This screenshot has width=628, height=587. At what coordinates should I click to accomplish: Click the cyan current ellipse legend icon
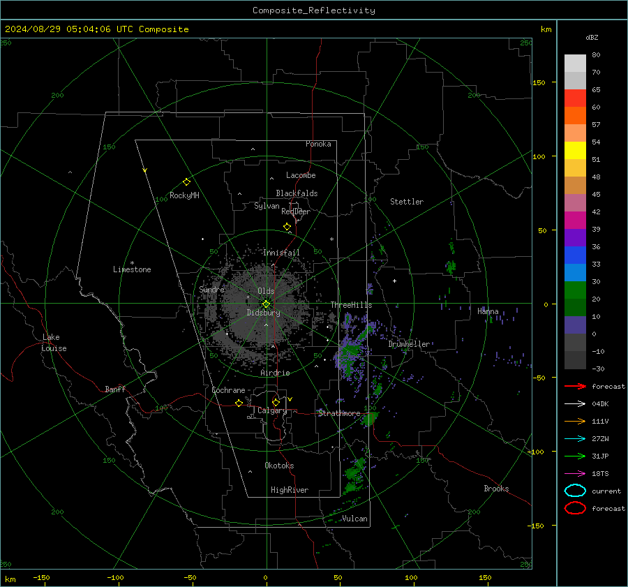[575, 491]
